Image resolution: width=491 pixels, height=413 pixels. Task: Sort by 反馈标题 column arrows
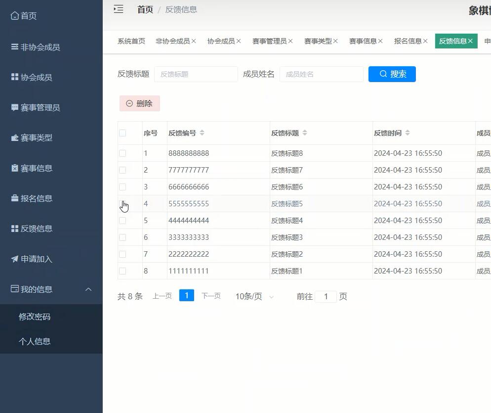(x=305, y=133)
